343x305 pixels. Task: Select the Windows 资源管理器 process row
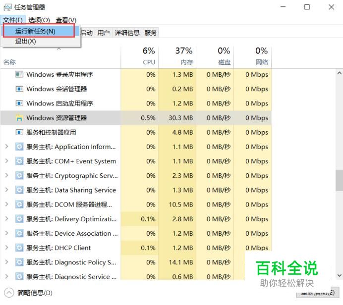pyautogui.click(x=136, y=118)
